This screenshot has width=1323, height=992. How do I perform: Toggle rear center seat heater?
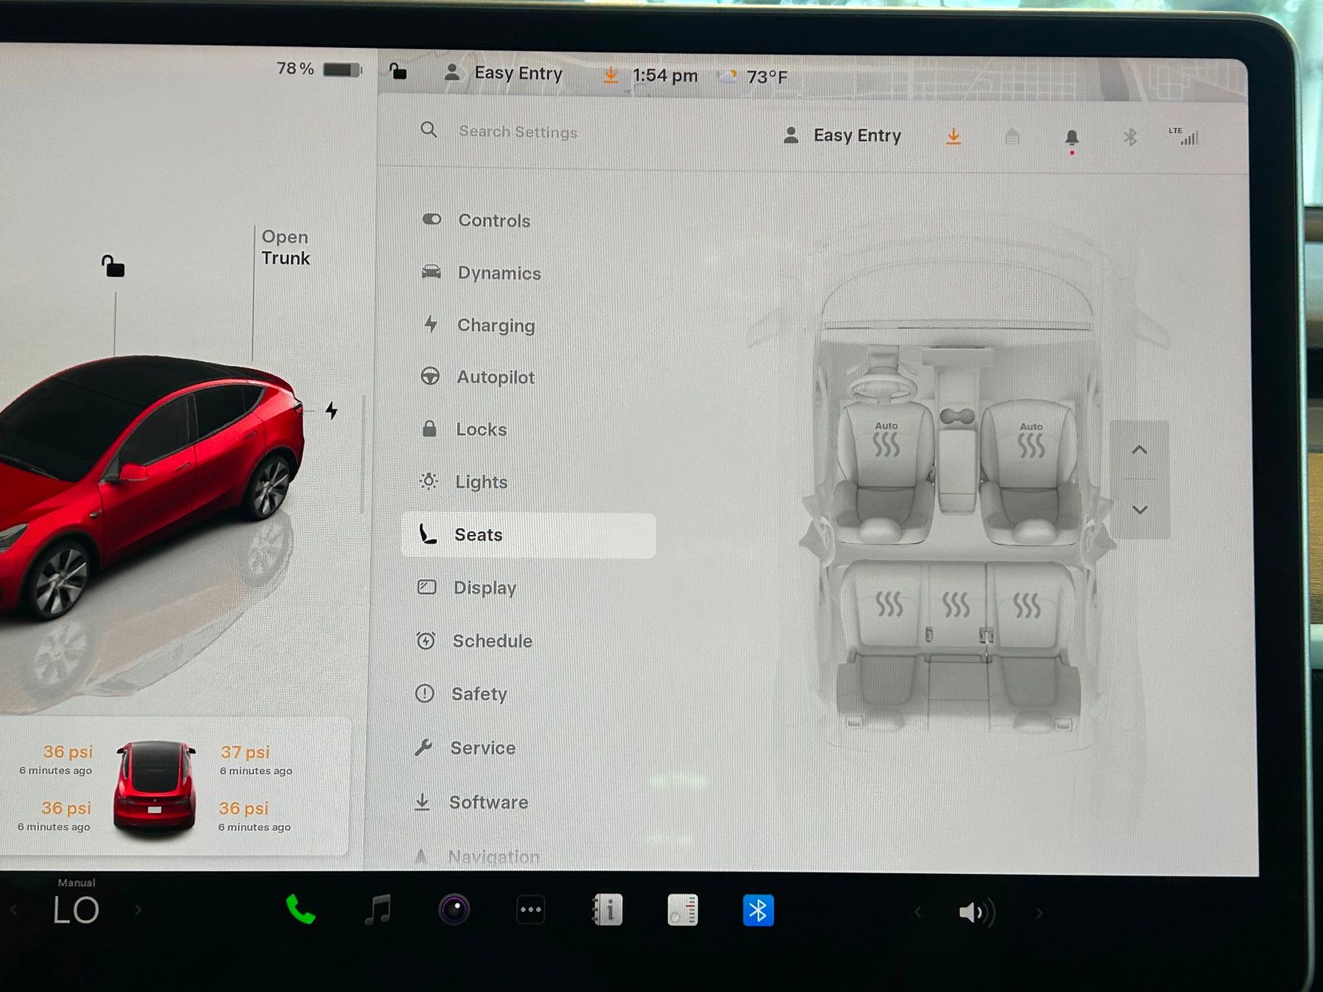(956, 605)
